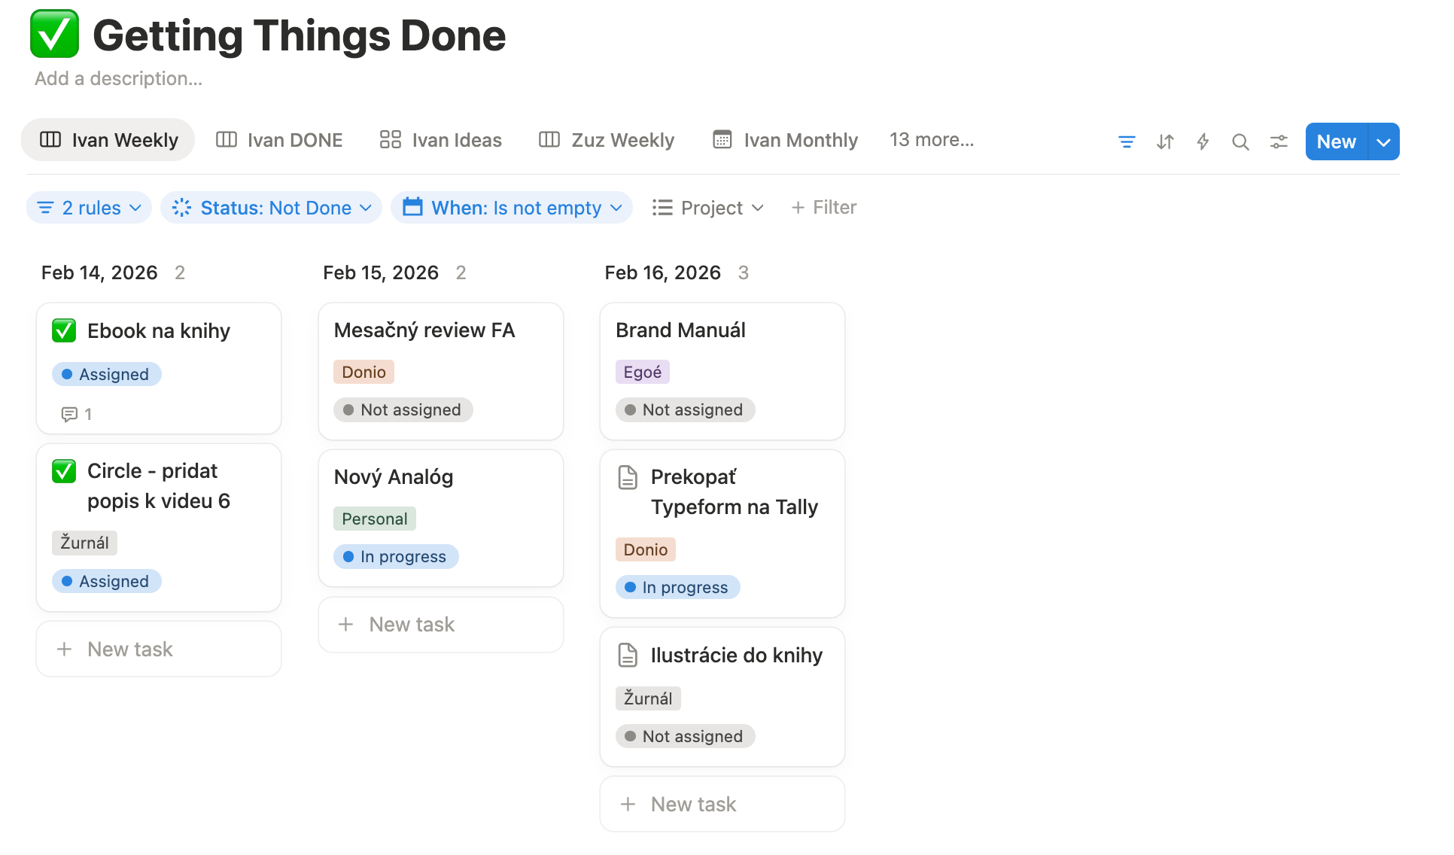Image resolution: width=1454 pixels, height=855 pixels.
Task: Open view settings sliders icon
Action: pos(1279,141)
